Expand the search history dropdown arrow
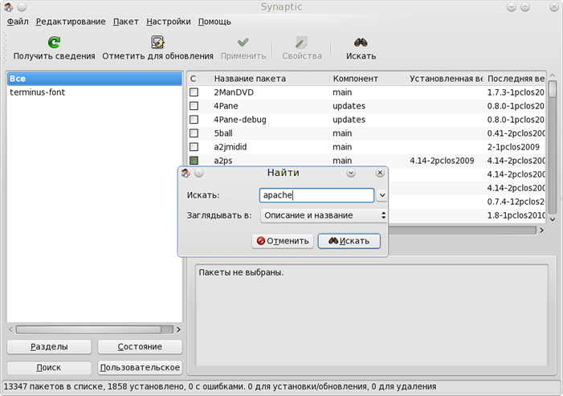Viewport: 563px width, 396px height. click(382, 195)
